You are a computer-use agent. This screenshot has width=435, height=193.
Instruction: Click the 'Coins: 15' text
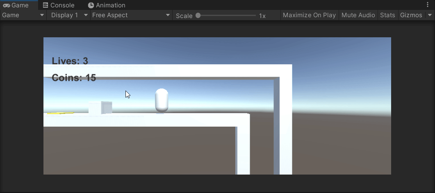pos(74,77)
